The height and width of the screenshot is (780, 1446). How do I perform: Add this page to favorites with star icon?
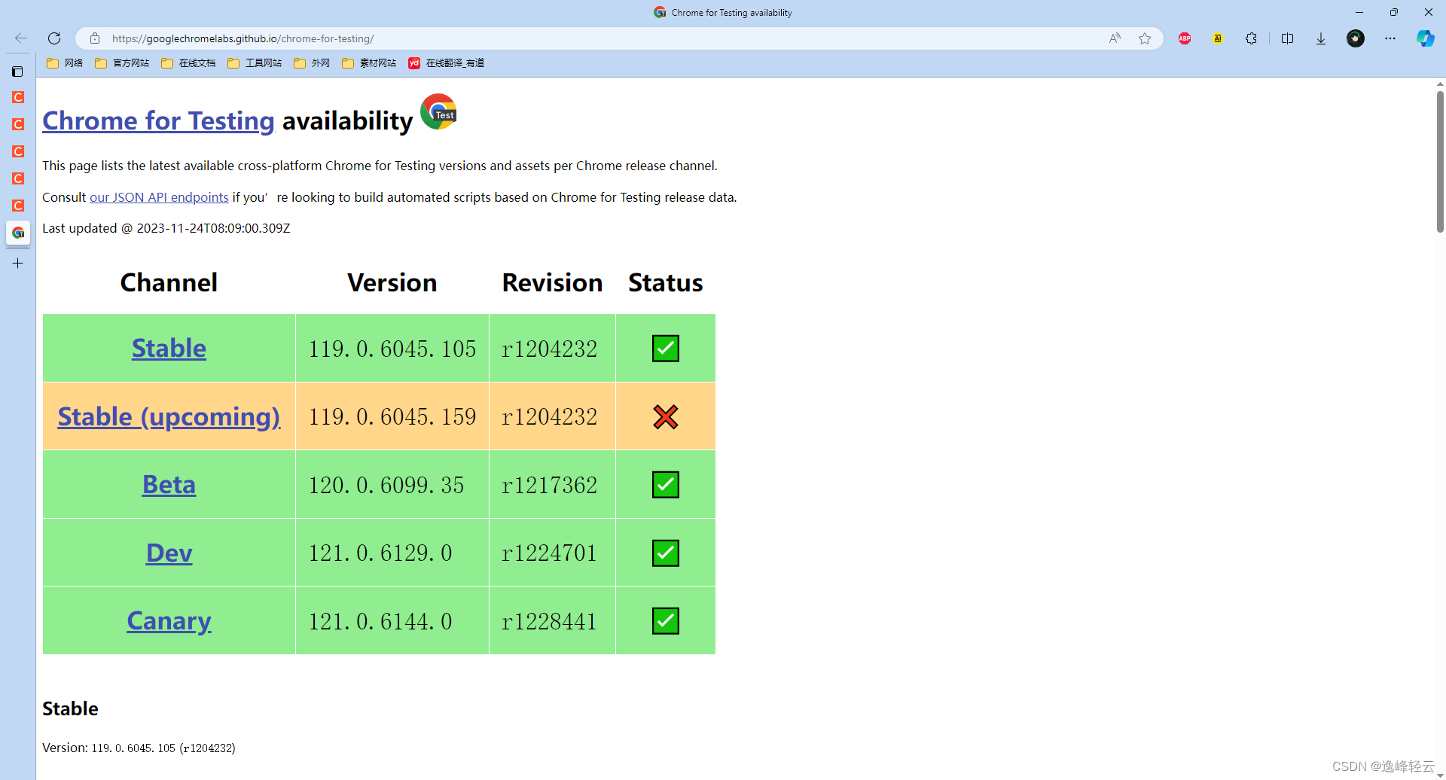pos(1145,38)
